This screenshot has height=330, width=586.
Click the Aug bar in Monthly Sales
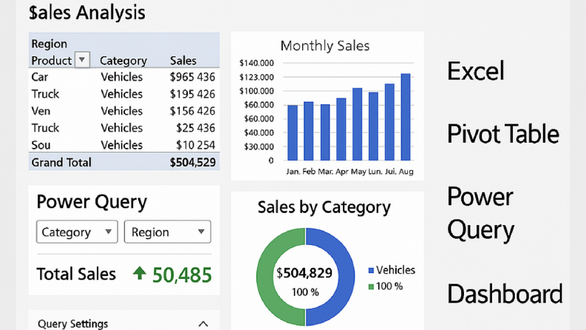point(406,117)
